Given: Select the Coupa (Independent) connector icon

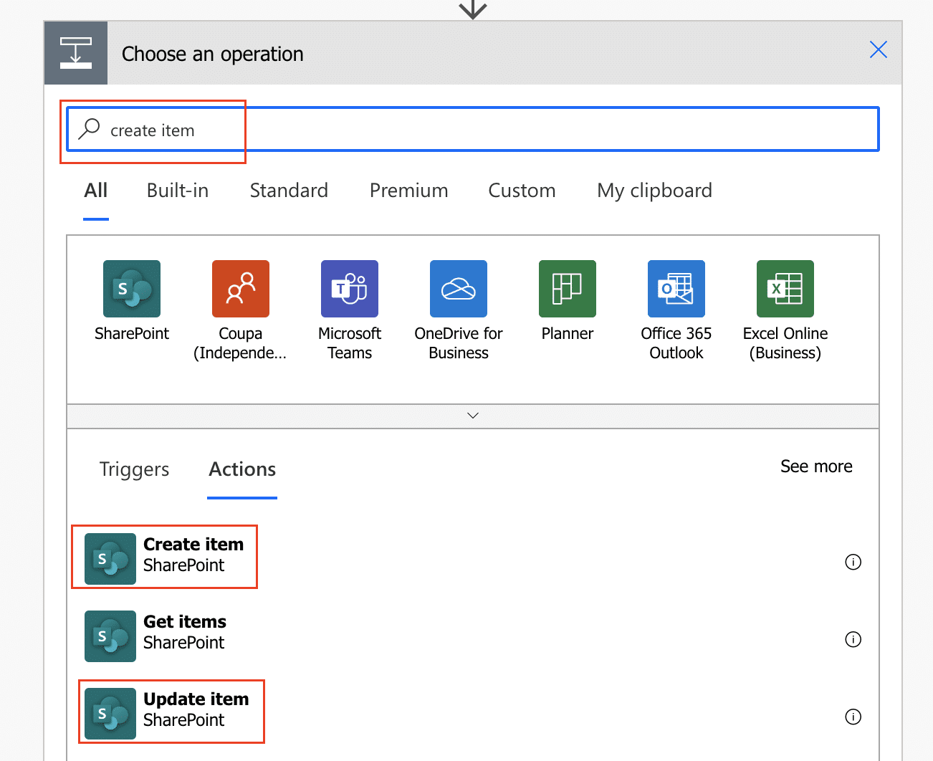Looking at the screenshot, I should (241, 289).
